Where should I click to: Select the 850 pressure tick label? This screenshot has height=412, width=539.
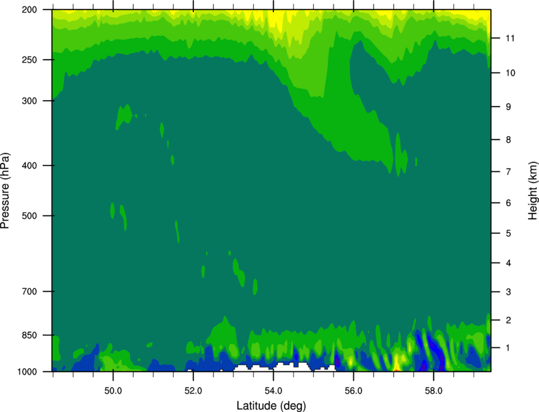click(x=30, y=335)
